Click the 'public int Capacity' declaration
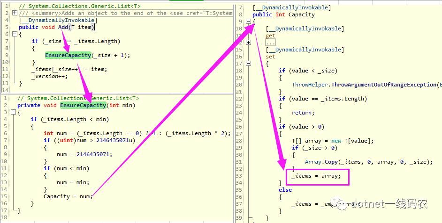The height and width of the screenshot is (223, 442). (x=283, y=14)
